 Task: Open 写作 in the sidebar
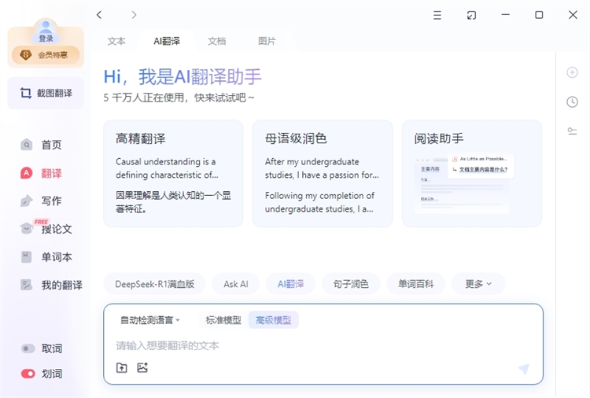point(42,201)
